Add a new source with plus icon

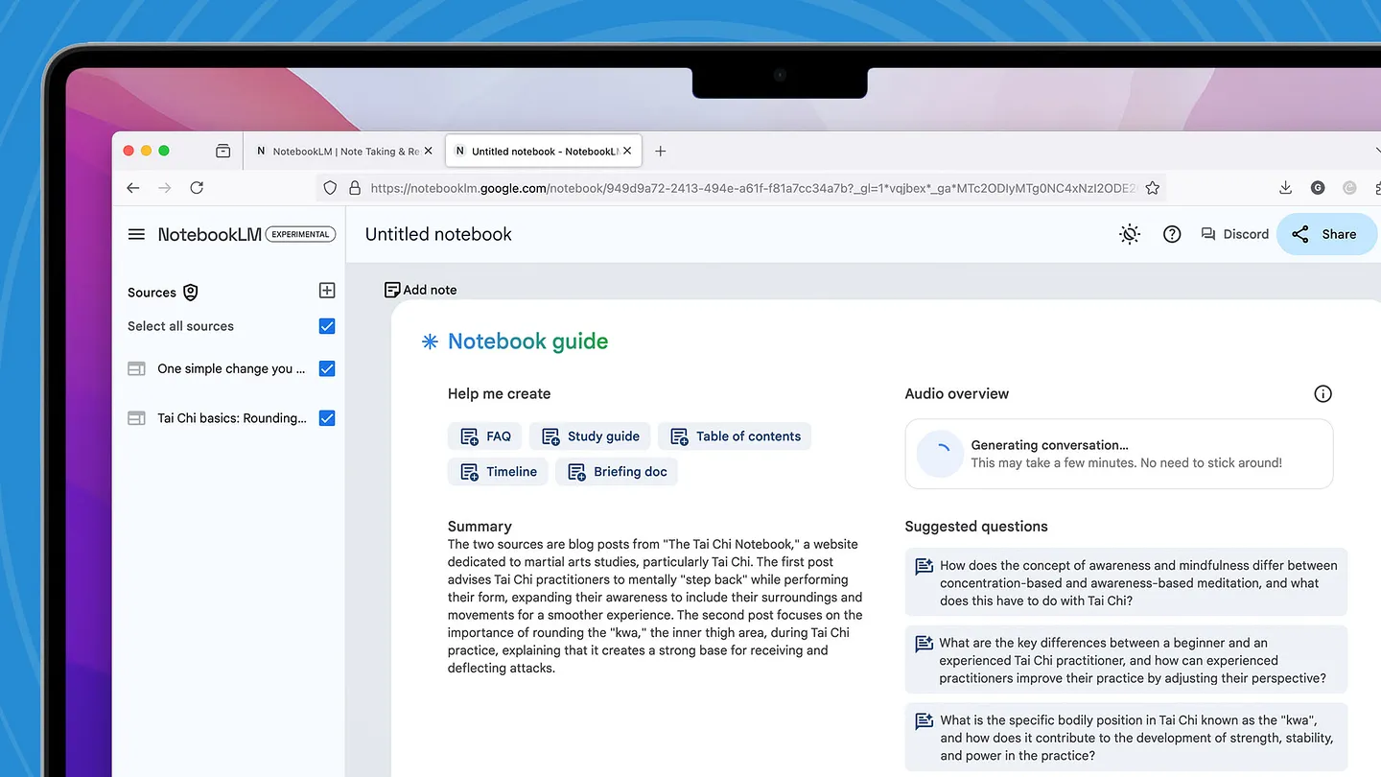pyautogui.click(x=327, y=291)
